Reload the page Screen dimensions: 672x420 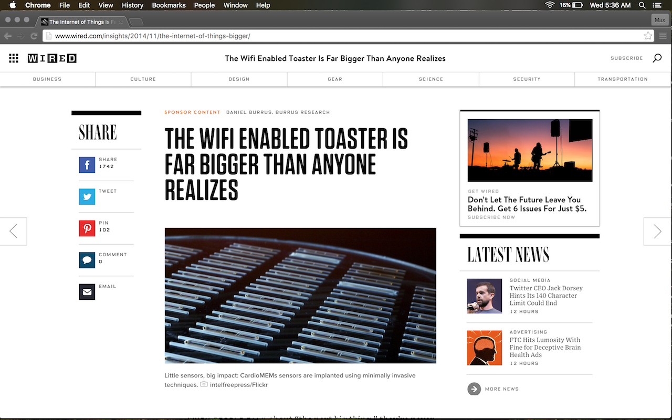coord(34,36)
